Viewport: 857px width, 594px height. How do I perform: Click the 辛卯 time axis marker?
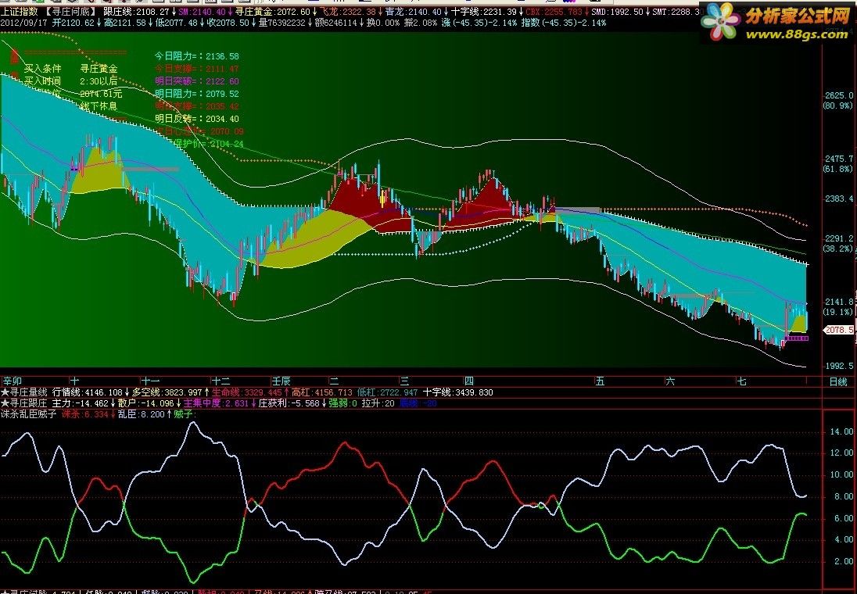click(12, 381)
